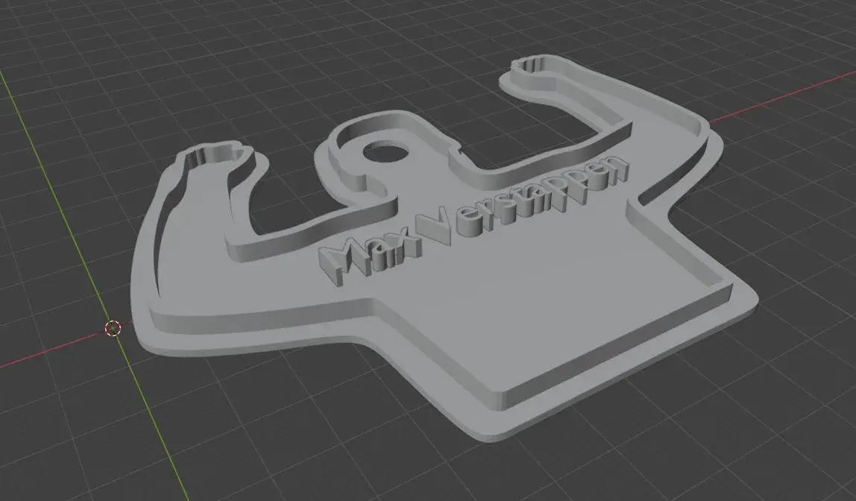This screenshot has height=501, width=856.
Task: Click the 3D cursor at the origin
Action: point(113,328)
